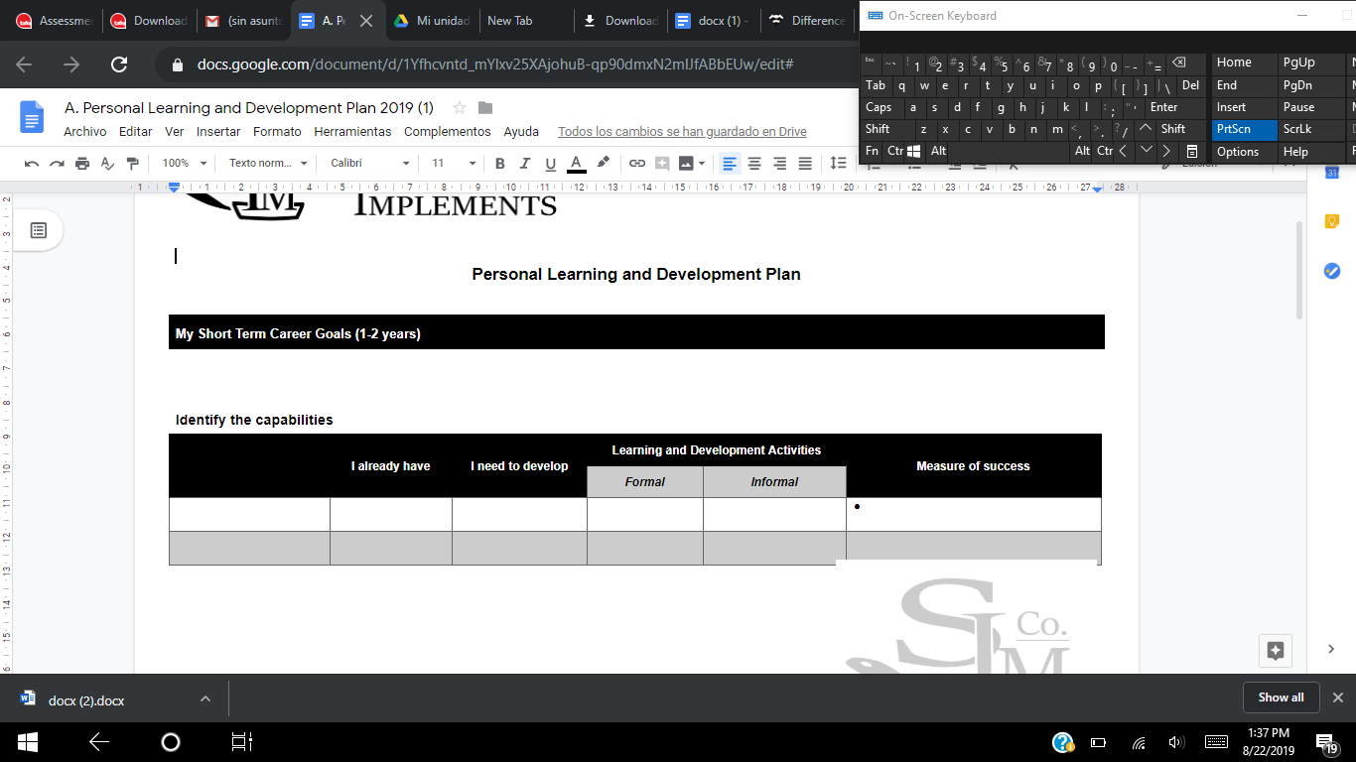Viewport: 1356px width, 762px height.
Task: Open the highlight color marker tool
Action: 603,164
